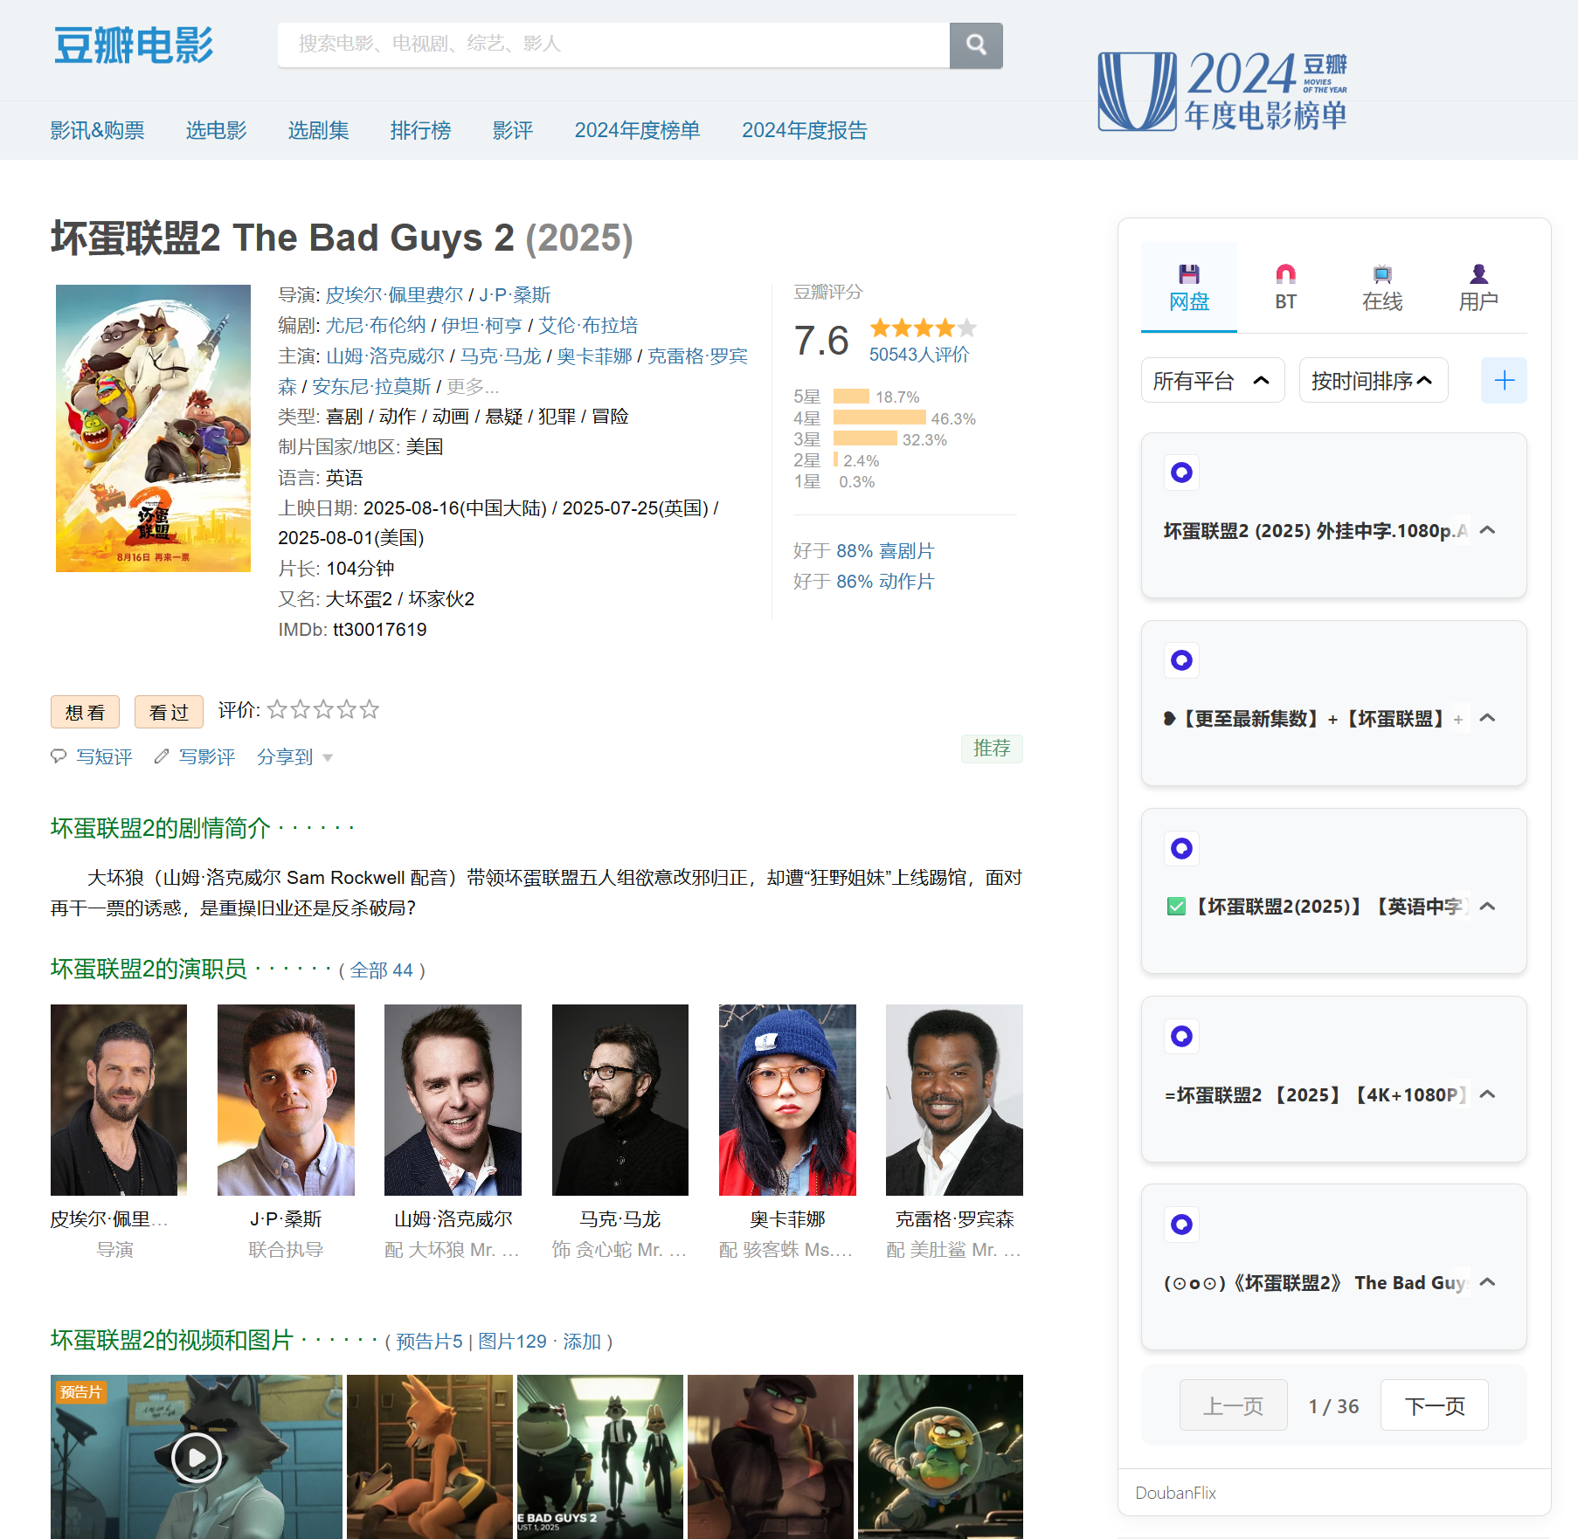The image size is (1578, 1539).
Task: Open the fox character still image
Action: [430, 1456]
